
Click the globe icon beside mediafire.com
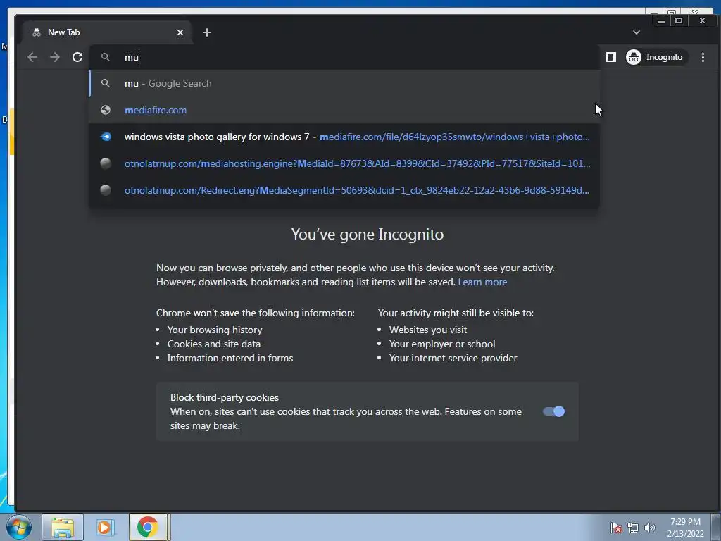(x=106, y=110)
